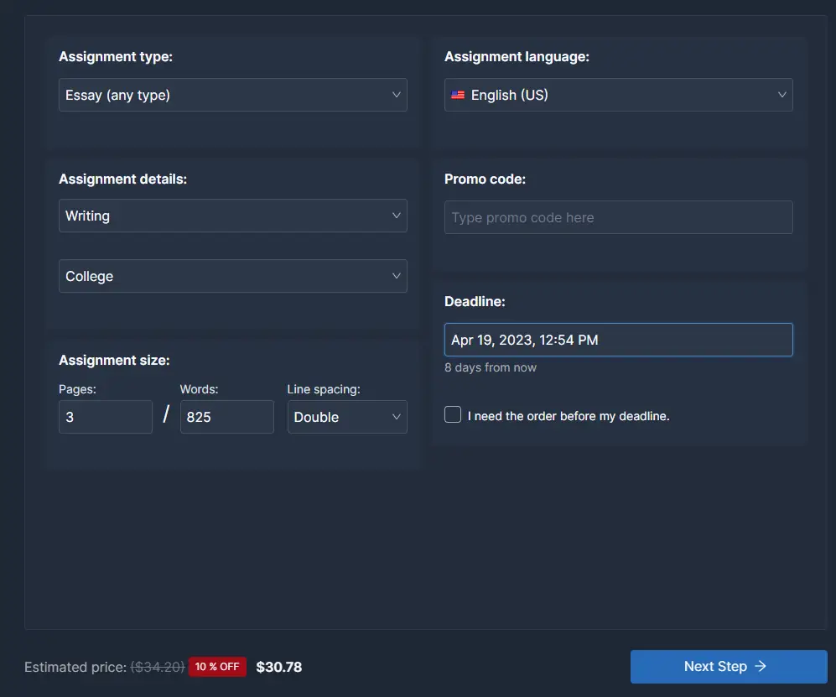Open the Writing assignment details dropdown
The width and height of the screenshot is (836, 697).
pos(232,216)
